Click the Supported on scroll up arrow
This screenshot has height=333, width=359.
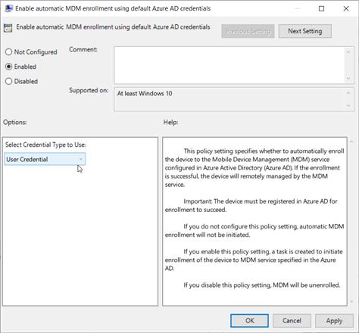pyautogui.click(x=348, y=93)
